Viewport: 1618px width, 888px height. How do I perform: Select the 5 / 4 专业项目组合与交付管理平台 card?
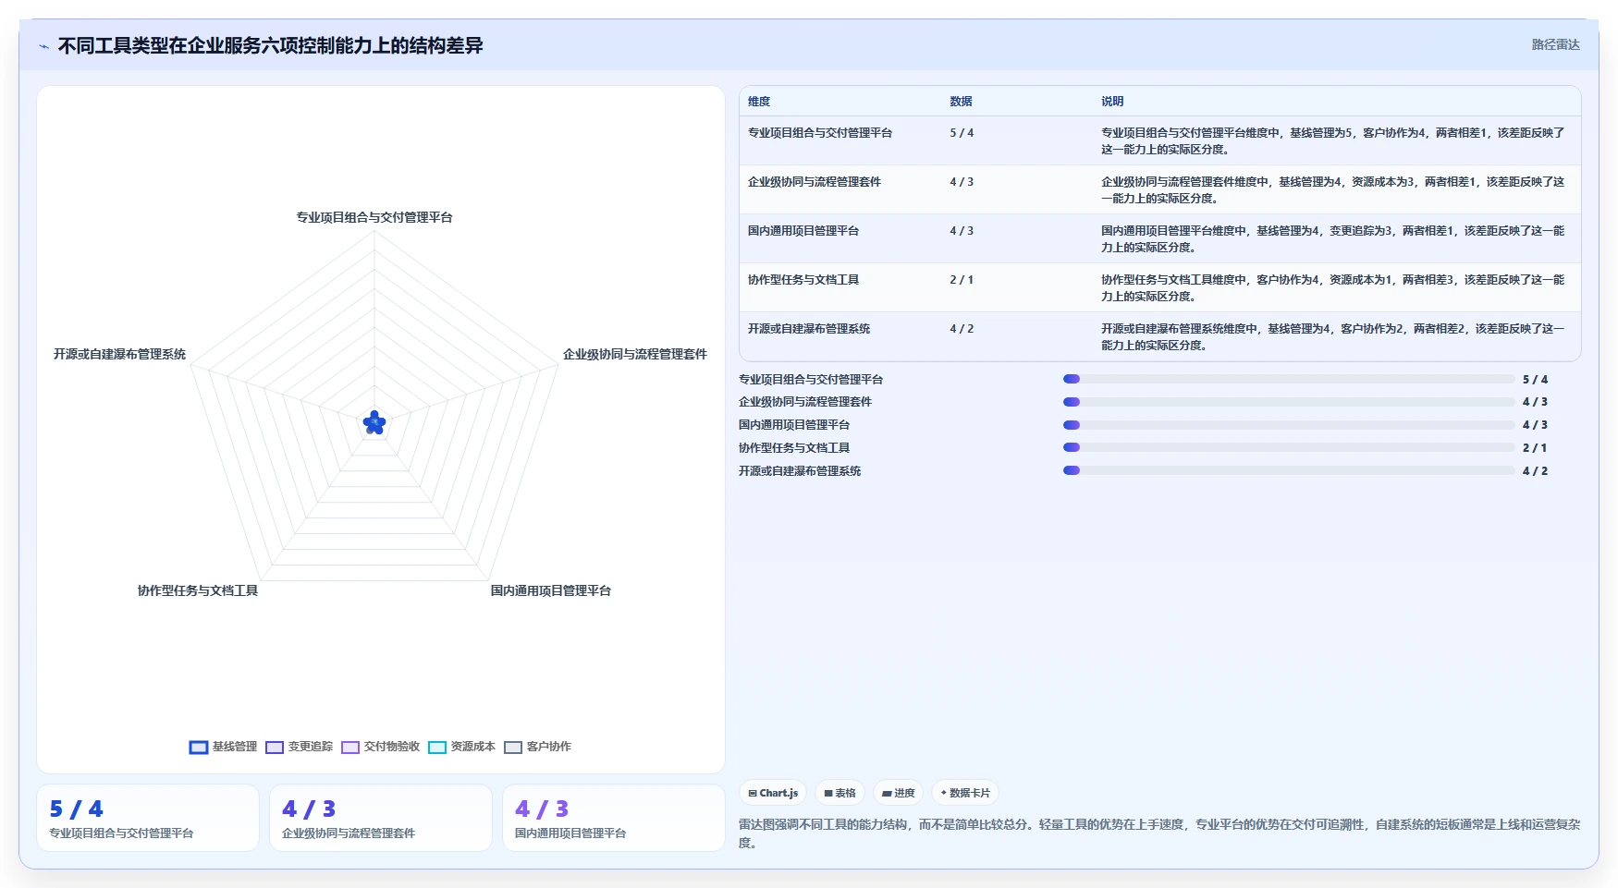148,818
